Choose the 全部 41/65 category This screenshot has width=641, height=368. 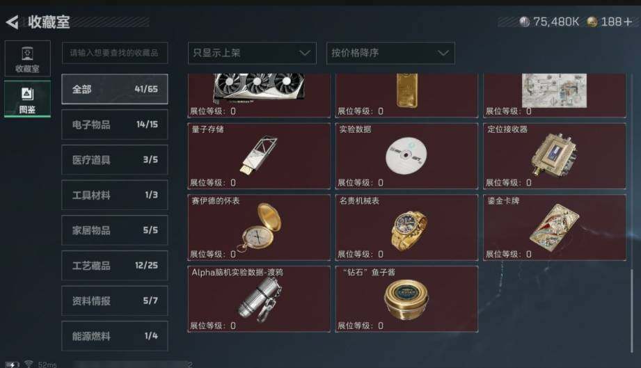[114, 89]
